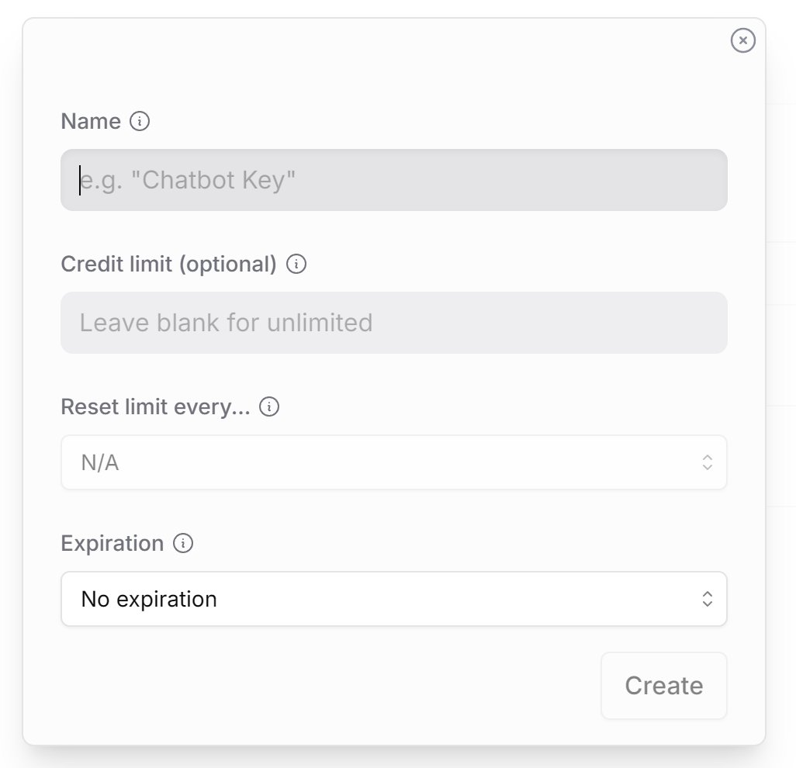Click the Expiration info icon
The height and width of the screenshot is (768, 796).
click(183, 544)
